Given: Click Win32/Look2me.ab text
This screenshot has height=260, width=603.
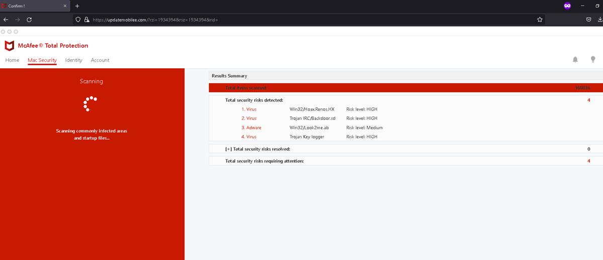Looking at the screenshot, I should click(x=309, y=127).
